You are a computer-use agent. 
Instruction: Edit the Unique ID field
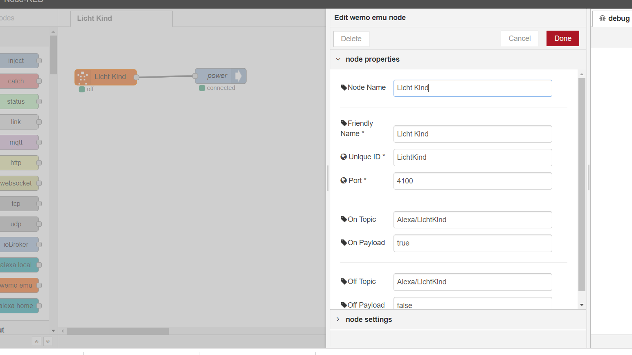coord(472,157)
